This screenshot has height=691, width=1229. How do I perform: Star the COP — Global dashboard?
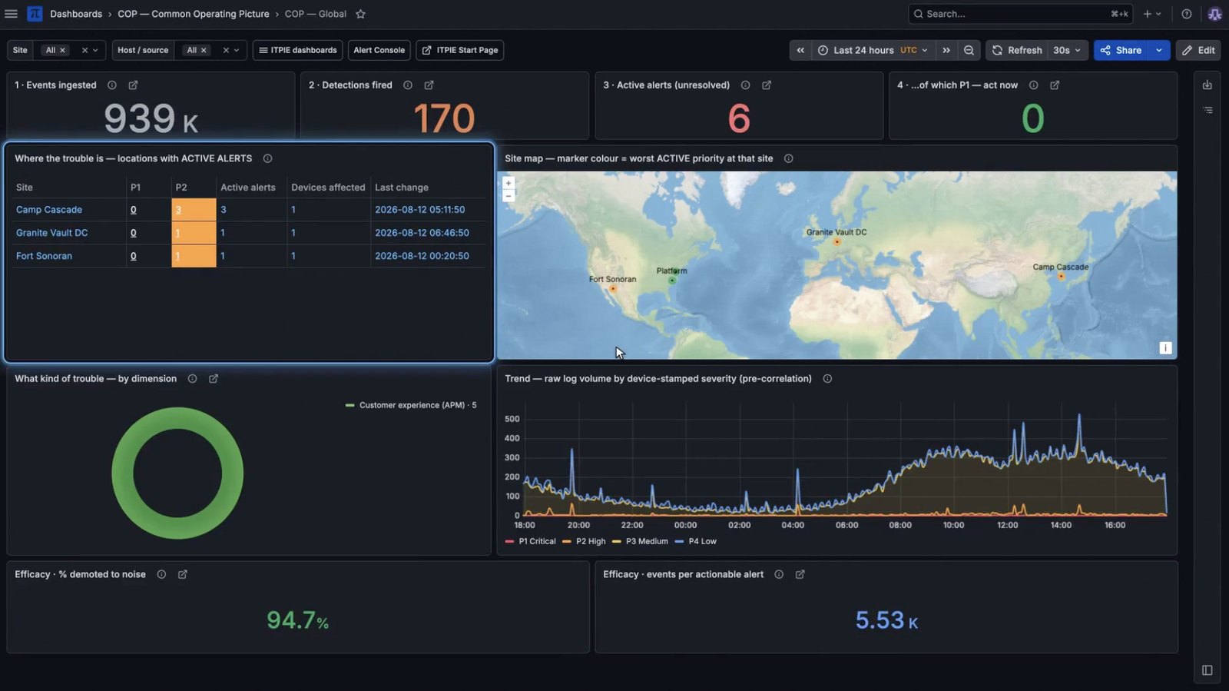pyautogui.click(x=360, y=14)
